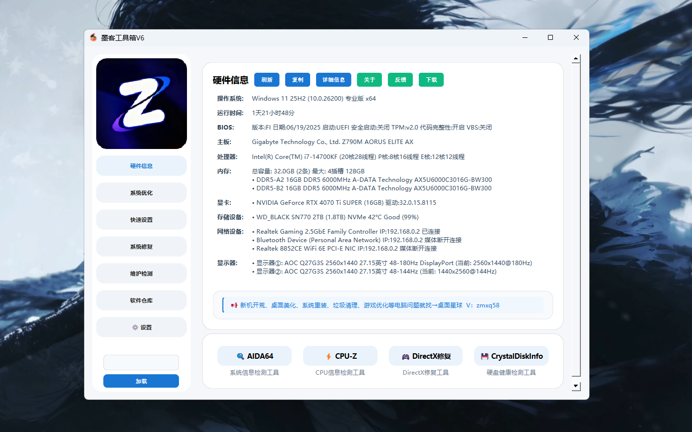Open the CPU-Z detection tool
The width and height of the screenshot is (692, 432).
click(x=340, y=356)
